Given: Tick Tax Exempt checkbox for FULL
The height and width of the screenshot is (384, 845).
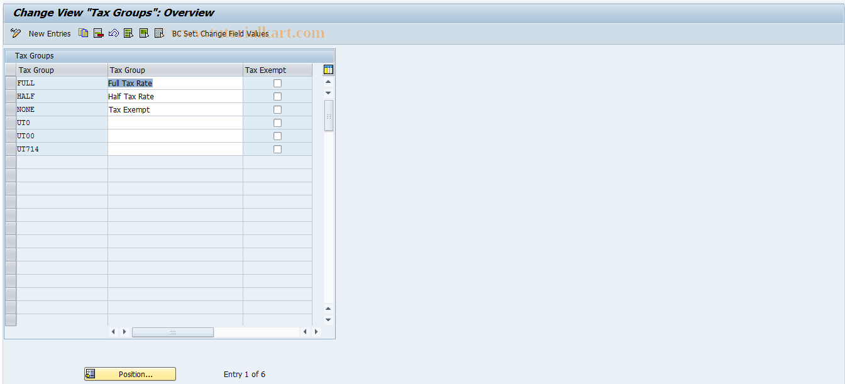Looking at the screenshot, I should tap(277, 83).
